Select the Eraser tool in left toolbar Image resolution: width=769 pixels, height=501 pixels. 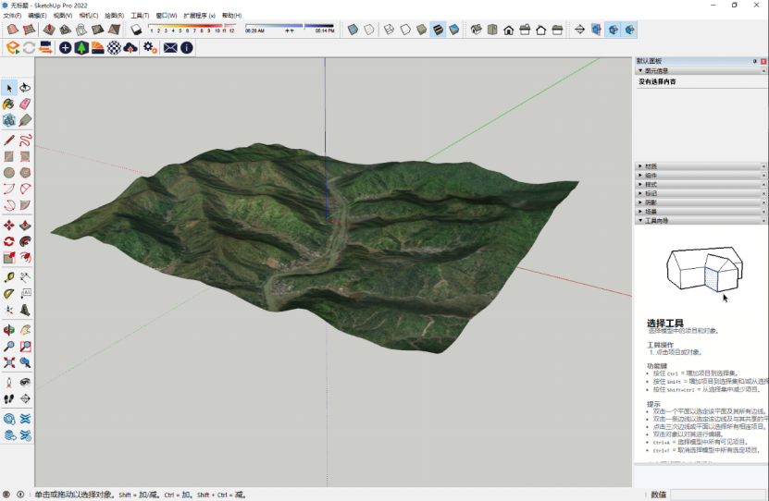click(25, 104)
